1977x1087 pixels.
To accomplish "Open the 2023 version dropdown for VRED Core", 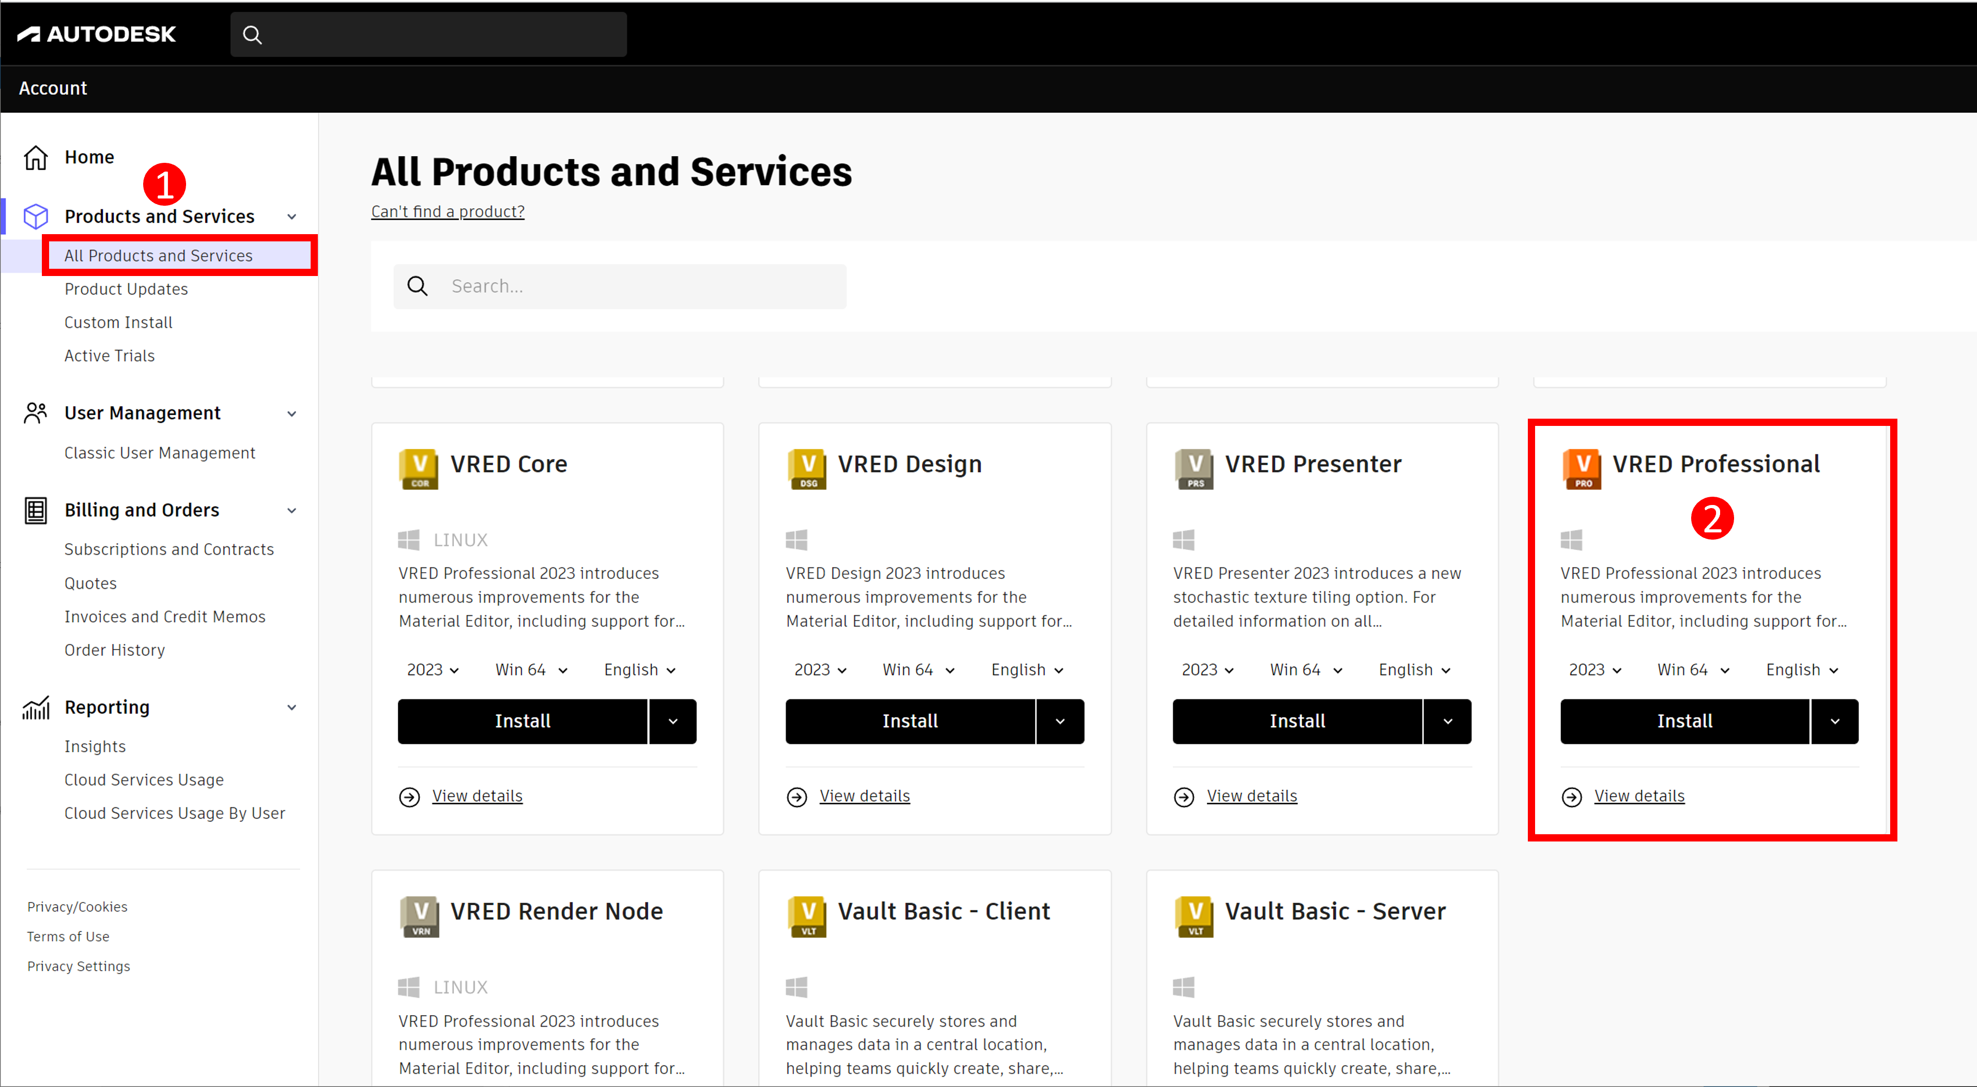I will pos(433,669).
